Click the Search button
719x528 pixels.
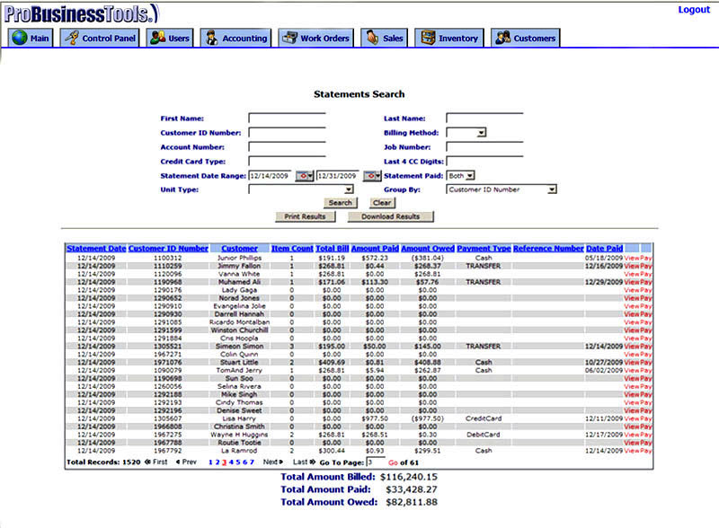coord(341,203)
